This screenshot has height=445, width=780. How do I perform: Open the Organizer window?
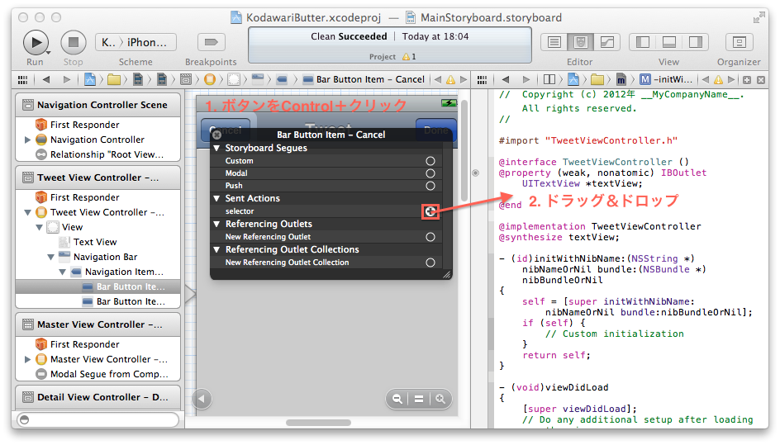coord(740,42)
